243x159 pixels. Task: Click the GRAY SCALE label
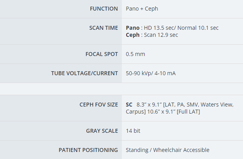[x=102, y=131]
